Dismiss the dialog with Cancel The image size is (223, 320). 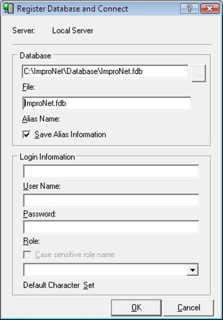pos(189,307)
